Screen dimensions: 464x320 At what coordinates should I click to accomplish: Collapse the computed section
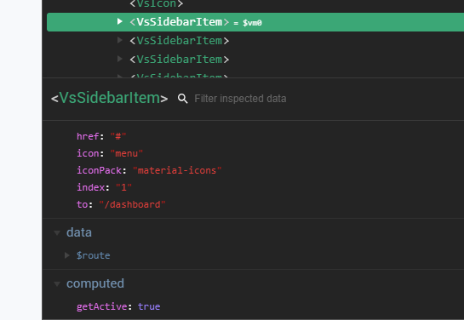[57, 284]
